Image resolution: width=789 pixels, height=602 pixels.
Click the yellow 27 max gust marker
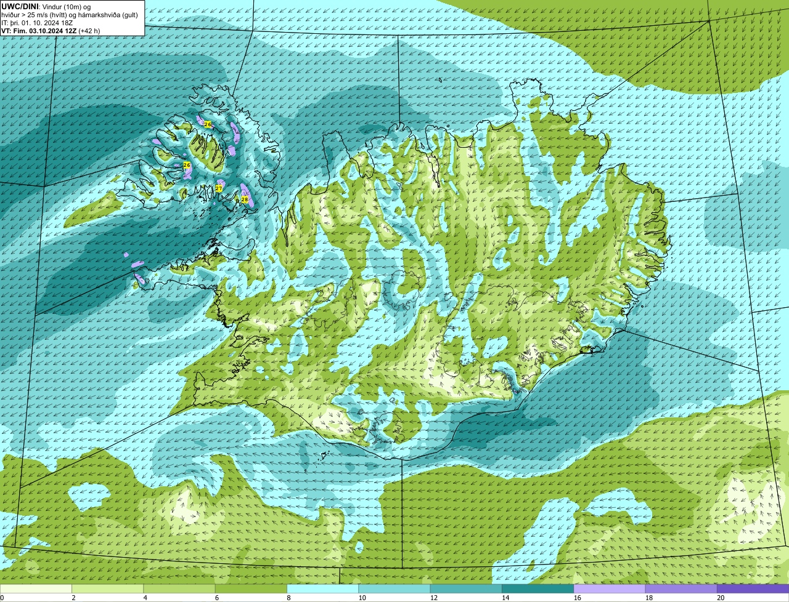pos(219,188)
